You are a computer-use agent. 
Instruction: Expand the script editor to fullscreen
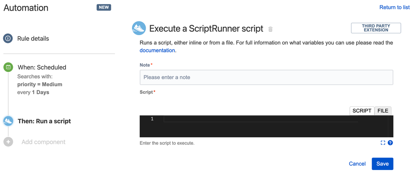coord(383,143)
